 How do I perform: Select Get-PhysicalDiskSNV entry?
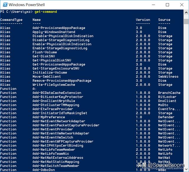coord(52,60)
